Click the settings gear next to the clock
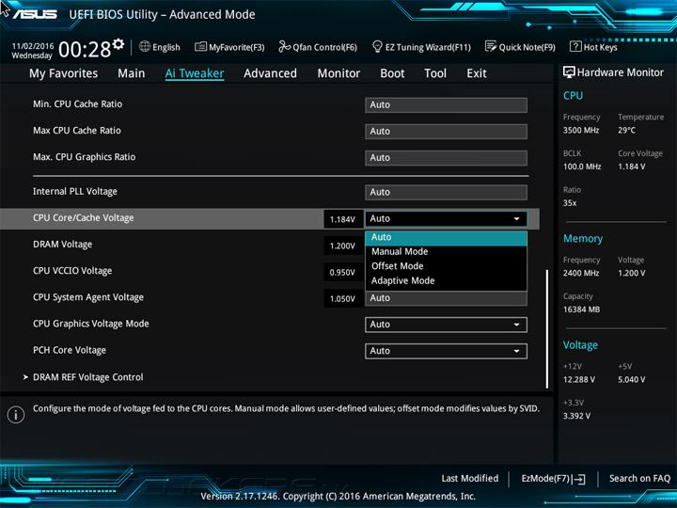 pos(118,44)
